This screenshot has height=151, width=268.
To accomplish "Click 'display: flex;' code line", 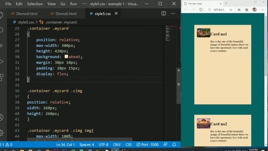I will (52, 74).
